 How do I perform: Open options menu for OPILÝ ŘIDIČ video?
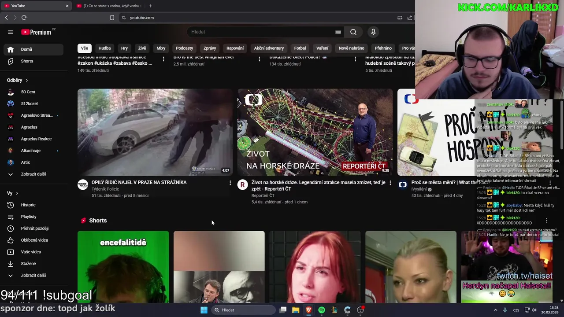(230, 183)
